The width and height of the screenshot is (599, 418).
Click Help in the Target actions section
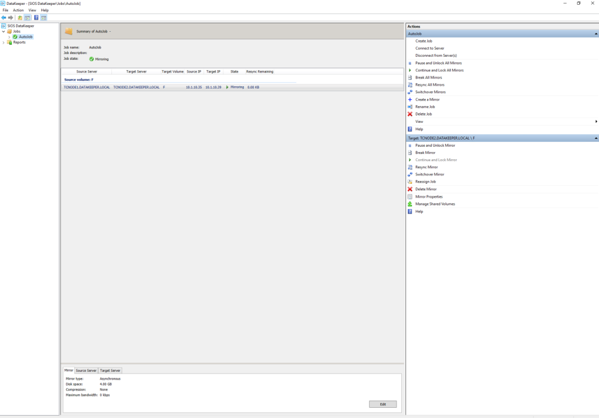point(419,211)
